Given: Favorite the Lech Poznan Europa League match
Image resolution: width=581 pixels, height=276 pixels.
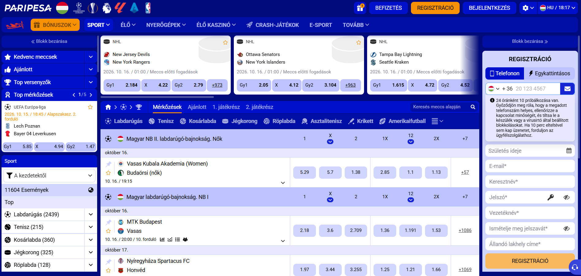Looking at the screenshot, I should 90,107.
